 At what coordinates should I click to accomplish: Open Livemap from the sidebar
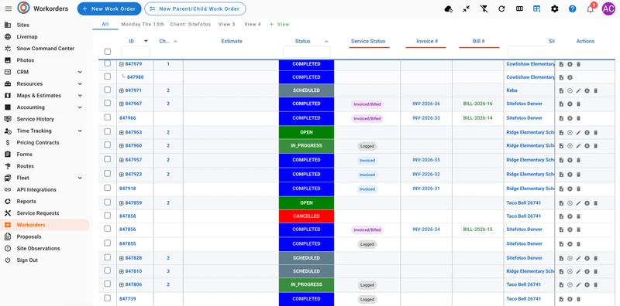click(27, 36)
